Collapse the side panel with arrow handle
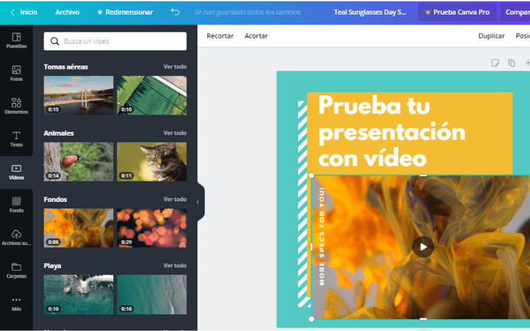The image size is (530, 331). click(x=197, y=202)
